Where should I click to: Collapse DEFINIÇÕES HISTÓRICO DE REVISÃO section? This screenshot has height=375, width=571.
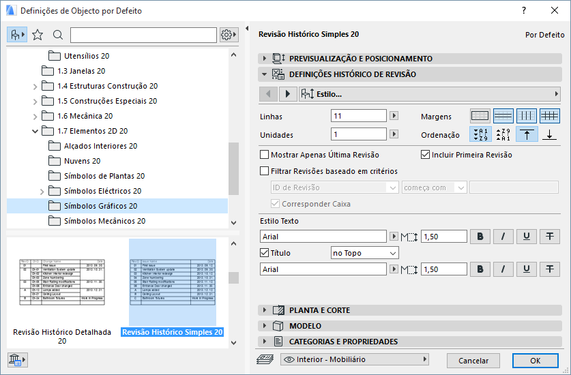tap(265, 74)
